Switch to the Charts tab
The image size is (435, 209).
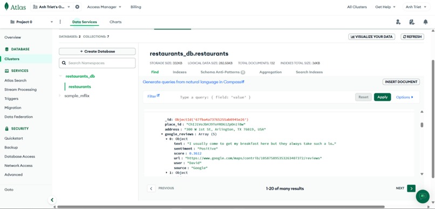(x=115, y=22)
